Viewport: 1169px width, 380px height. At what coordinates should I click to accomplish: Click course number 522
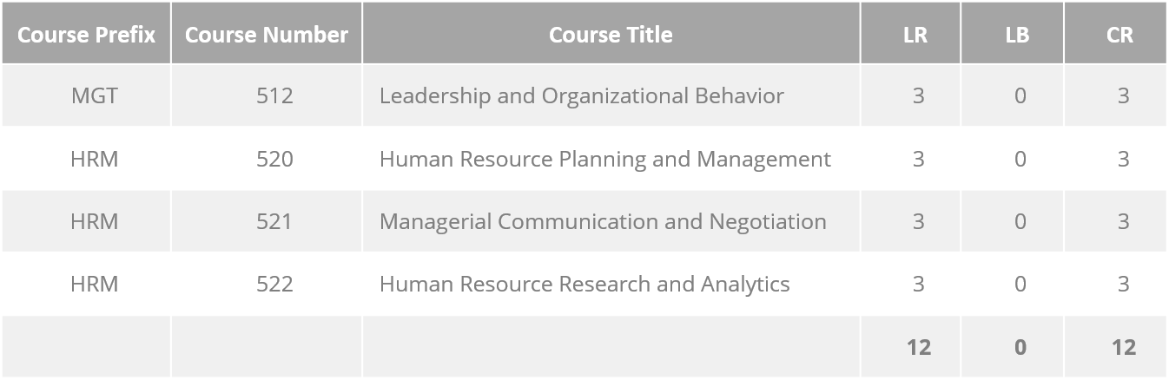274,284
